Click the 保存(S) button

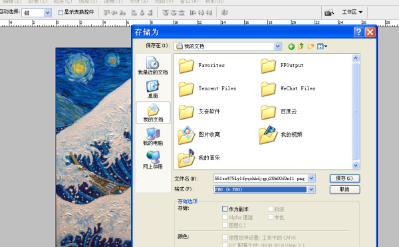[344, 179]
